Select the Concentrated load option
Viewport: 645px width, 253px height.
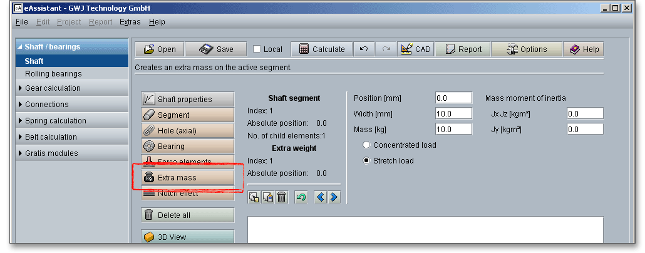coord(367,145)
